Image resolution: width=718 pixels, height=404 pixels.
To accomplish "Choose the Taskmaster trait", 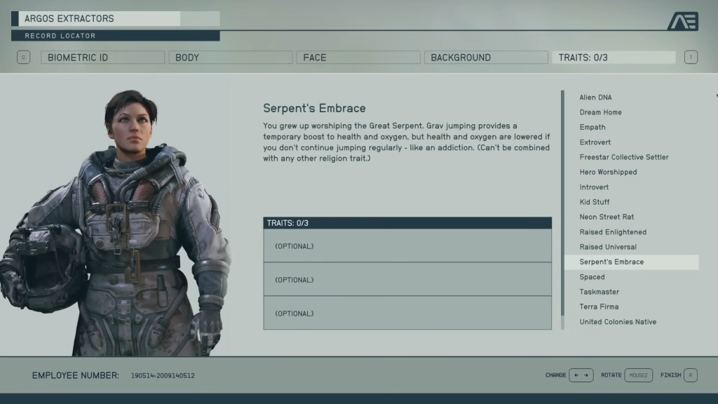I will [x=599, y=292].
